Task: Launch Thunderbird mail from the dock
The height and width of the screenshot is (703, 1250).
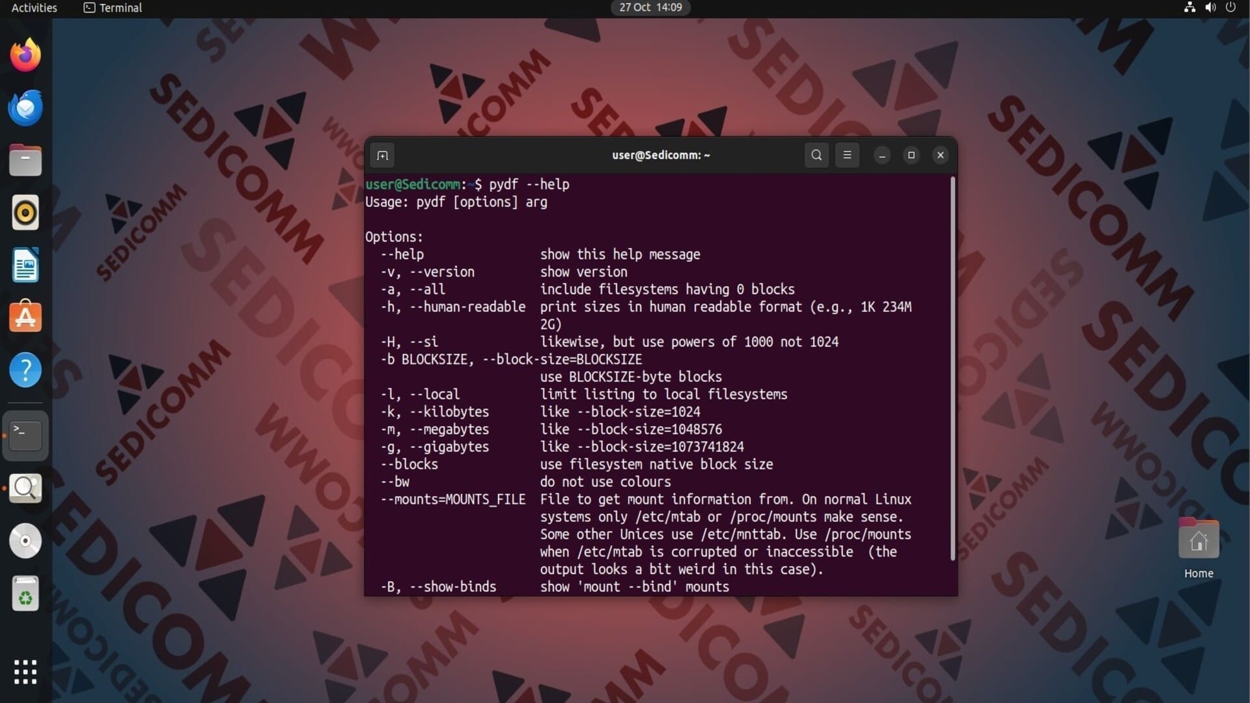Action: (x=25, y=108)
